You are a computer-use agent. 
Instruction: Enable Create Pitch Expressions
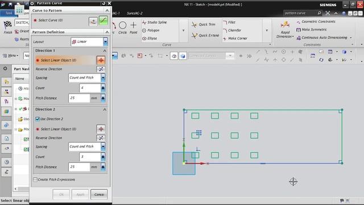35,179
